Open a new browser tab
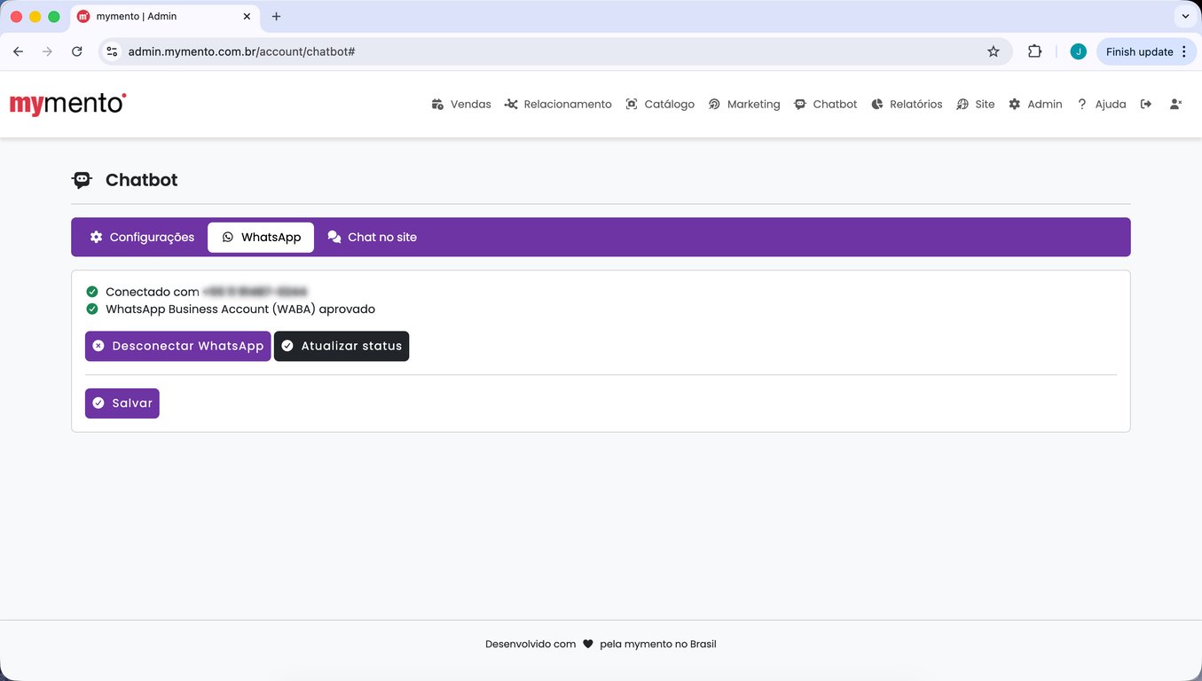This screenshot has height=681, width=1202. (276, 17)
